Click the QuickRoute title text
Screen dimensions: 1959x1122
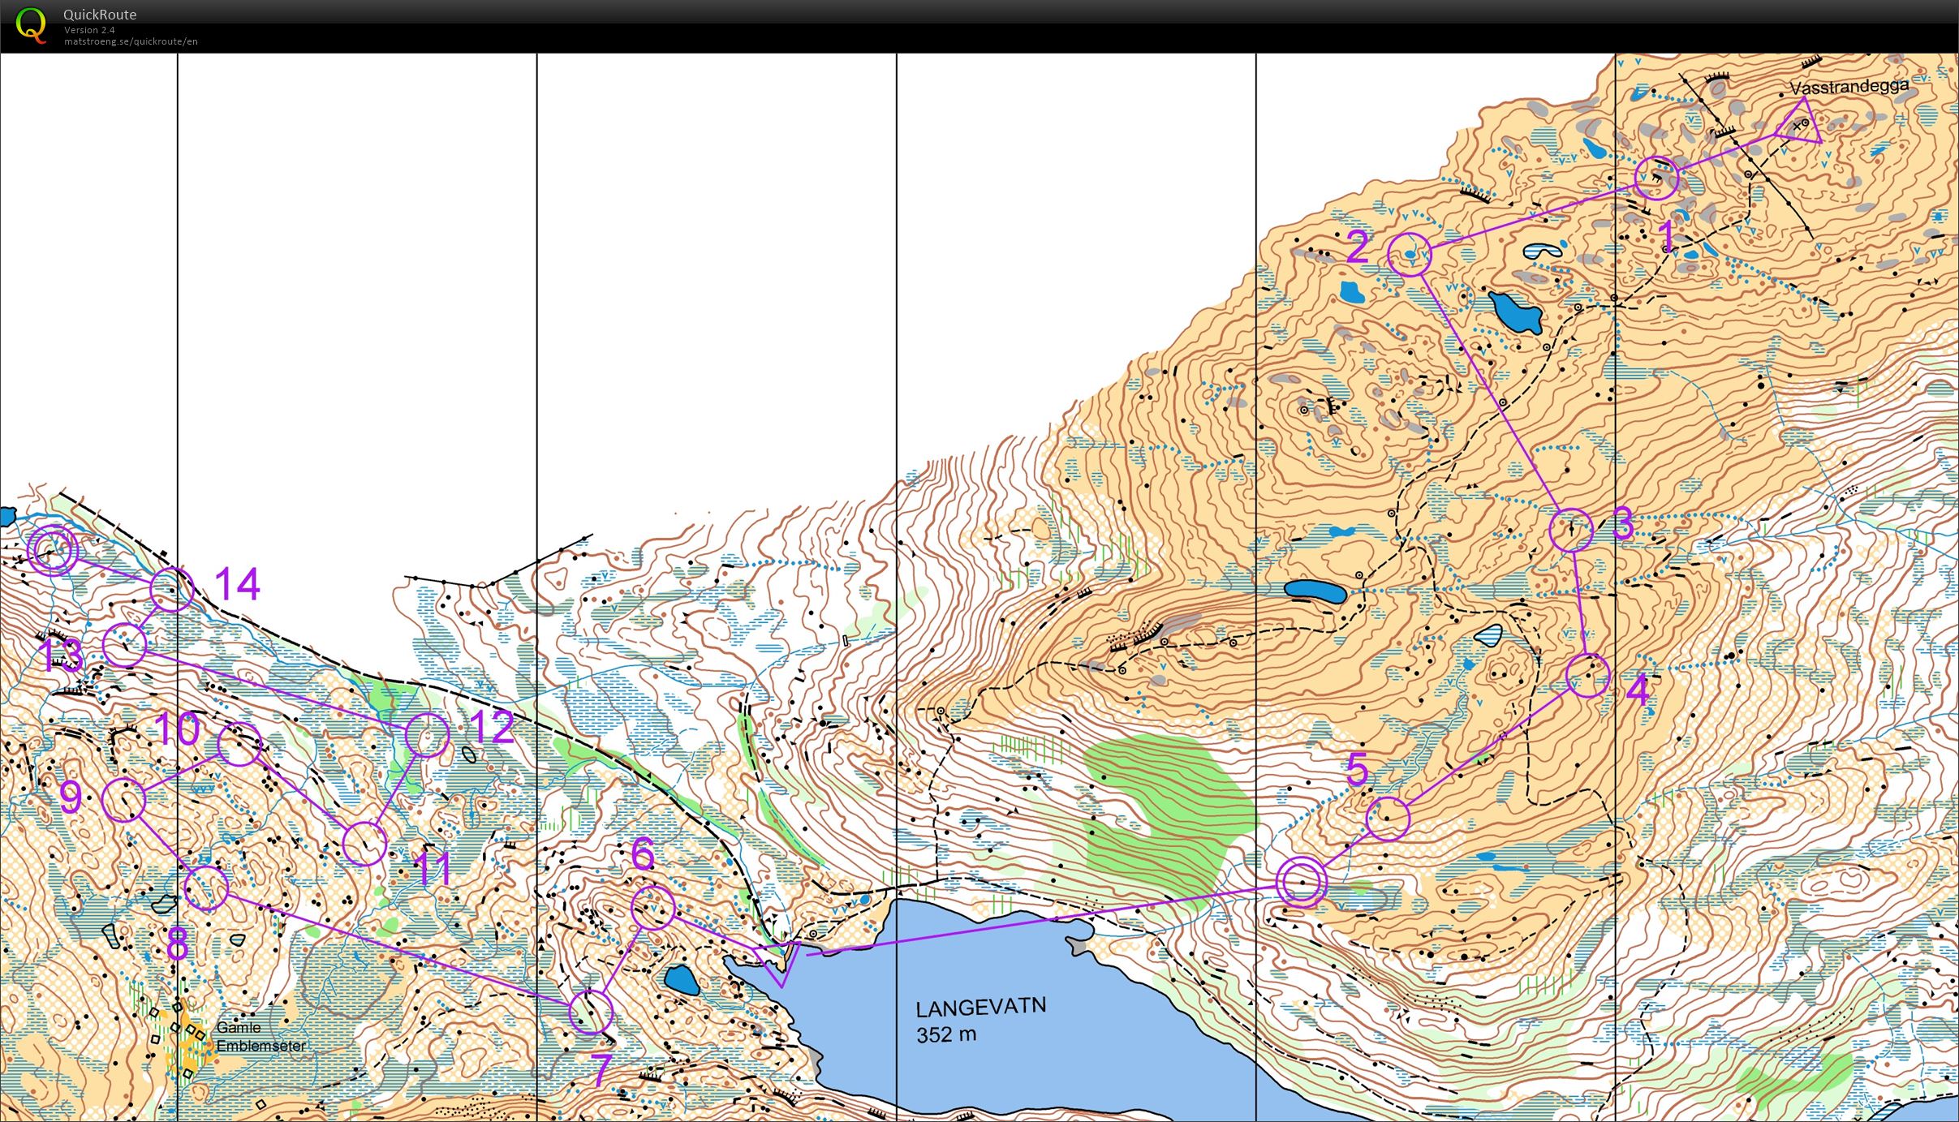(x=100, y=15)
